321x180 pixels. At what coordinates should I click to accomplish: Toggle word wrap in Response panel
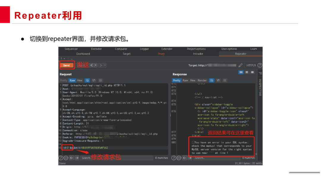212,80
